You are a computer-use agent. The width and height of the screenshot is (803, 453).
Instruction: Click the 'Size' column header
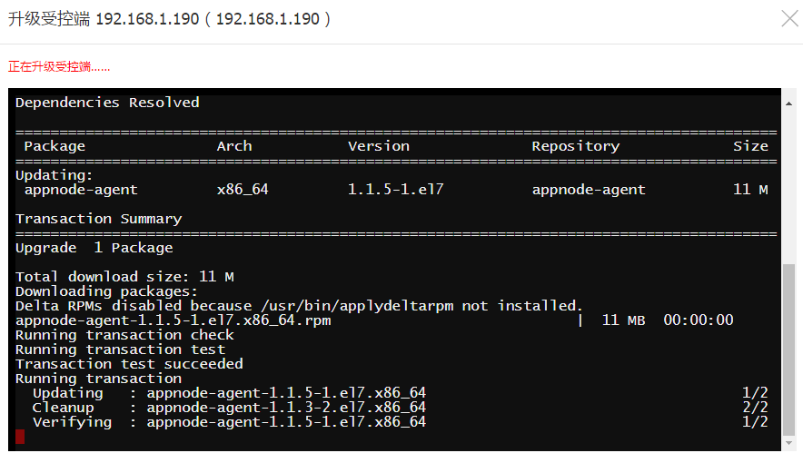pyautogui.click(x=750, y=146)
